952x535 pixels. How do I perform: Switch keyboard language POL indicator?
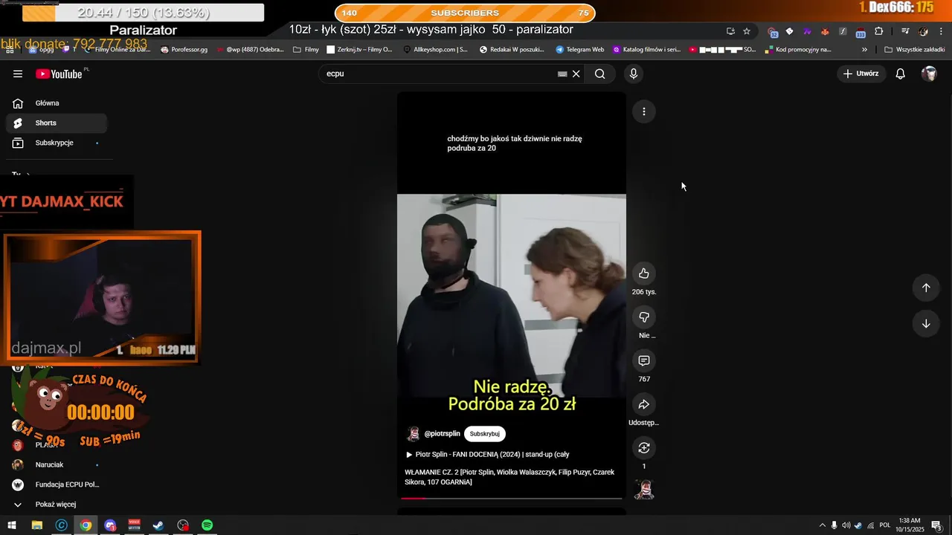885,525
